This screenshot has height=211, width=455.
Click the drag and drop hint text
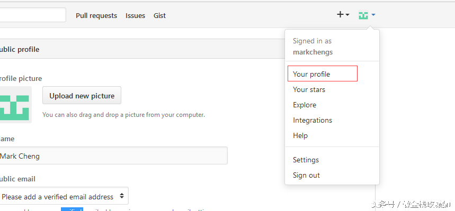tap(123, 115)
